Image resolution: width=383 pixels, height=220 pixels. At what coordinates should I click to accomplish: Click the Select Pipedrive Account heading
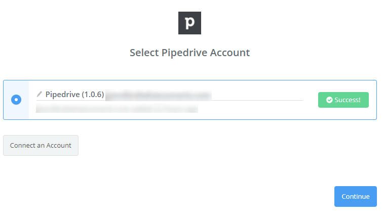click(x=189, y=53)
